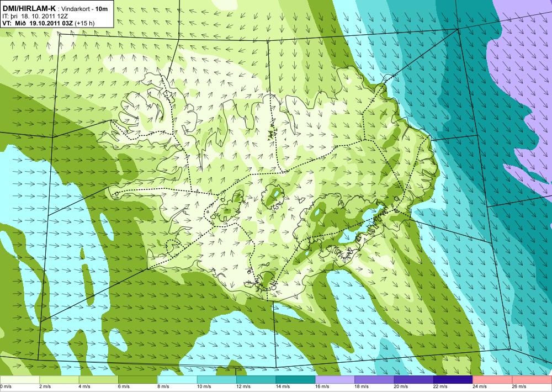
Task: Click the "14 m/s" legend label
Action: 283,386
